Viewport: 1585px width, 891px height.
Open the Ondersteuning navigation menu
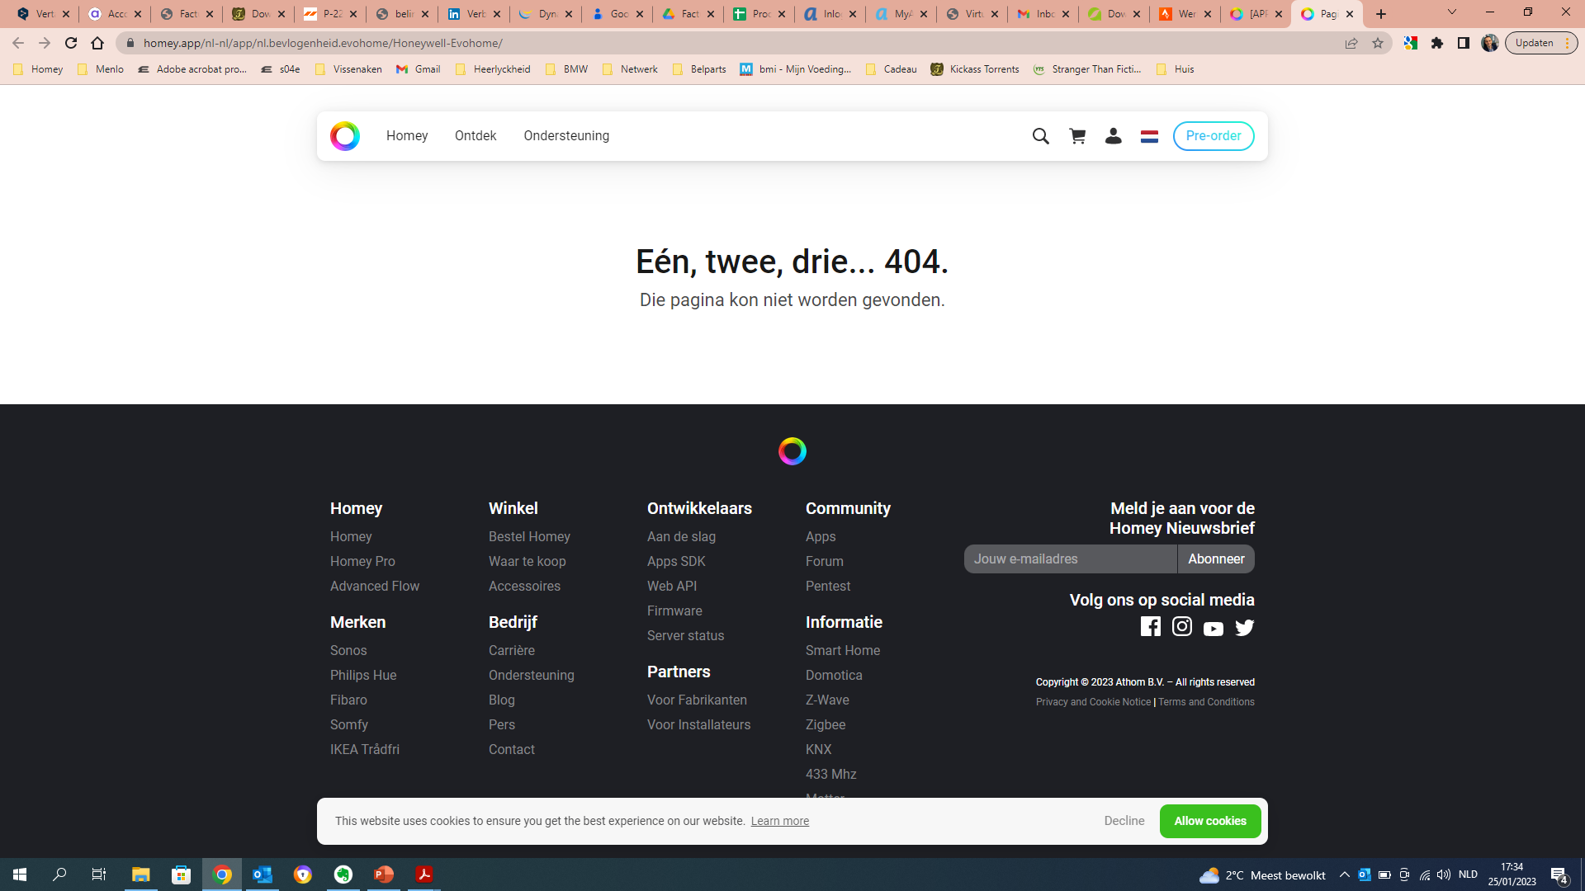click(x=566, y=136)
